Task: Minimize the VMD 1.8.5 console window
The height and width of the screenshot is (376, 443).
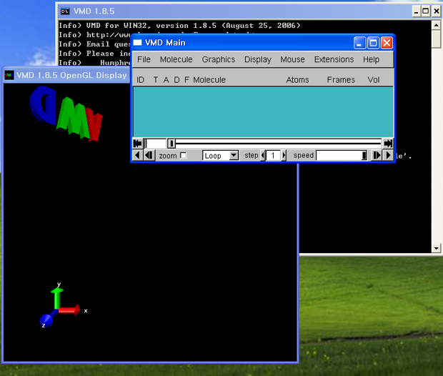Action: coord(416,11)
